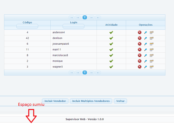
Task: Open table details icon for monique
Action: [x=152, y=61]
